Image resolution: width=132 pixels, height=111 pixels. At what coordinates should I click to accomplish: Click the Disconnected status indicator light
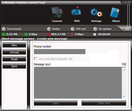pyautogui.click(x=4, y=29)
